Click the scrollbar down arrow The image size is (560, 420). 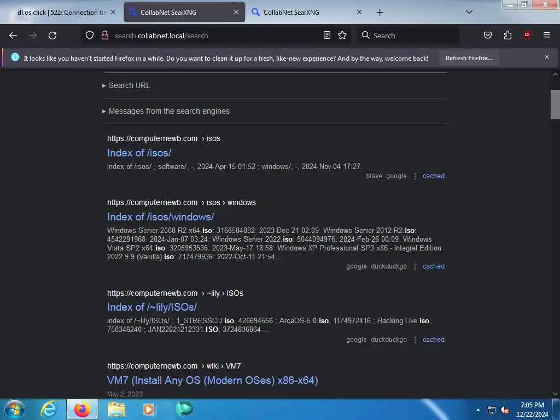[x=555, y=394]
